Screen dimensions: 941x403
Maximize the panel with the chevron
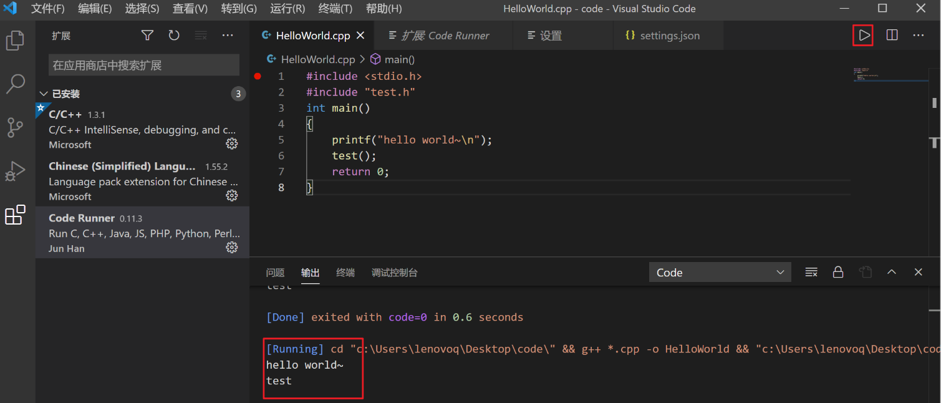(x=892, y=272)
